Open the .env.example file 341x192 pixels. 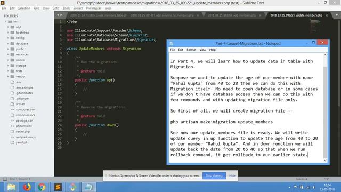[25, 87]
